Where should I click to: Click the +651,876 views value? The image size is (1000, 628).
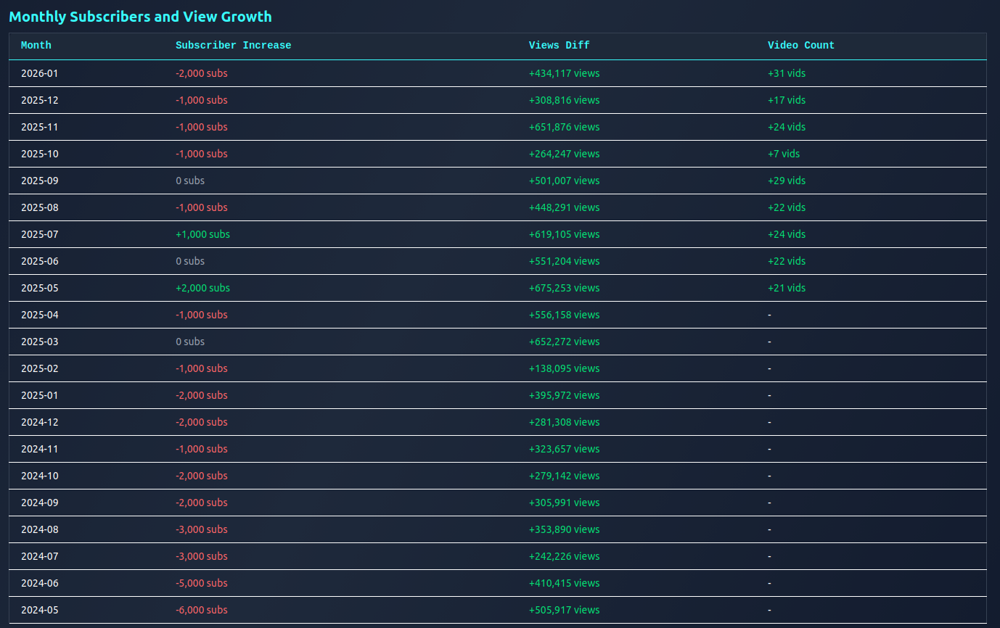click(565, 127)
